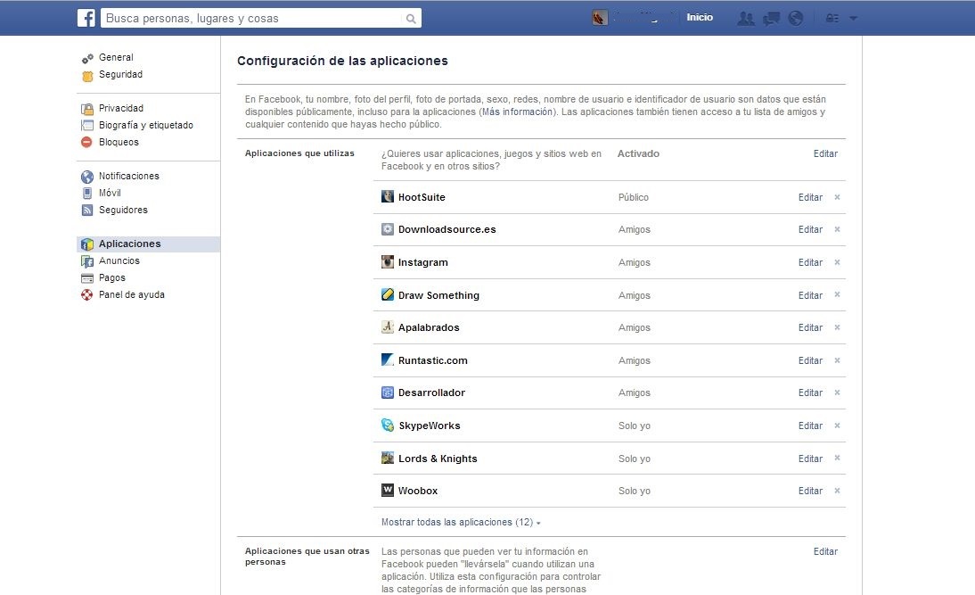Open the messages icon in header
This screenshot has height=595, width=975.
click(x=771, y=19)
